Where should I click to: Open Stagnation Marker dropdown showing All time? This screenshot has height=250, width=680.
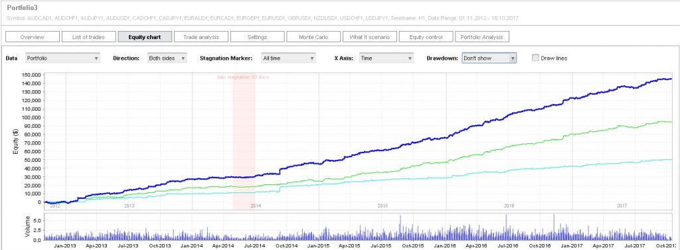click(288, 58)
